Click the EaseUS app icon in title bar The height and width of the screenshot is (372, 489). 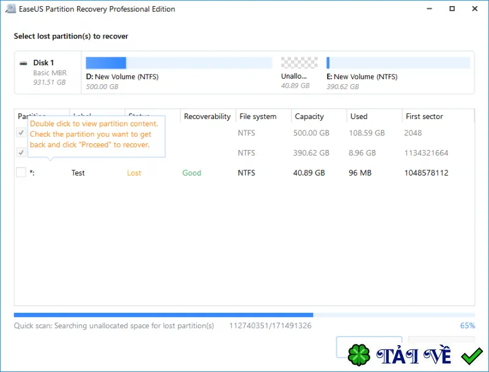pyautogui.click(x=10, y=9)
